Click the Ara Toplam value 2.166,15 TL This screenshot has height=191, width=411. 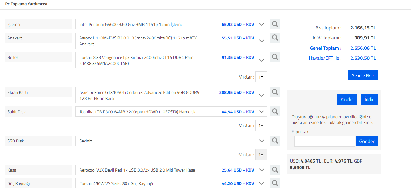tap(363, 28)
